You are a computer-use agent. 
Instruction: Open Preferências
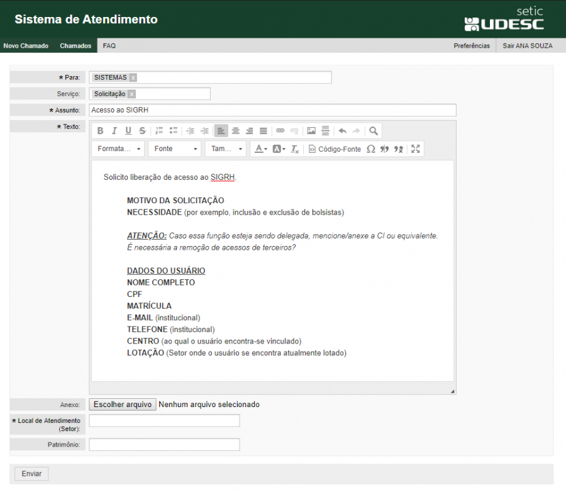point(472,46)
